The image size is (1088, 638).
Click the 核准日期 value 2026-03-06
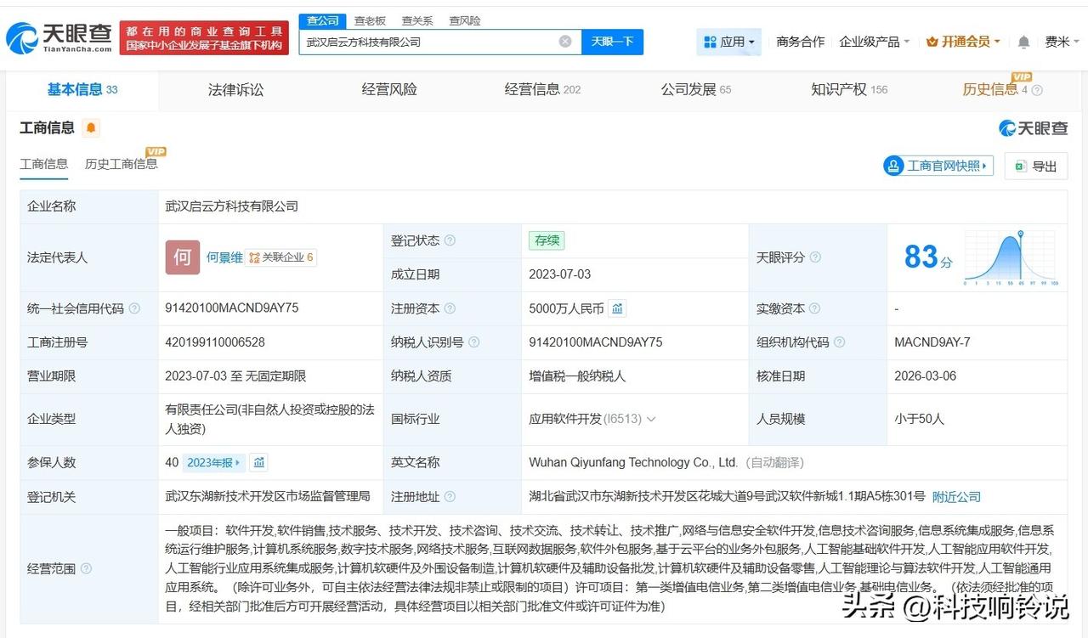coord(926,376)
